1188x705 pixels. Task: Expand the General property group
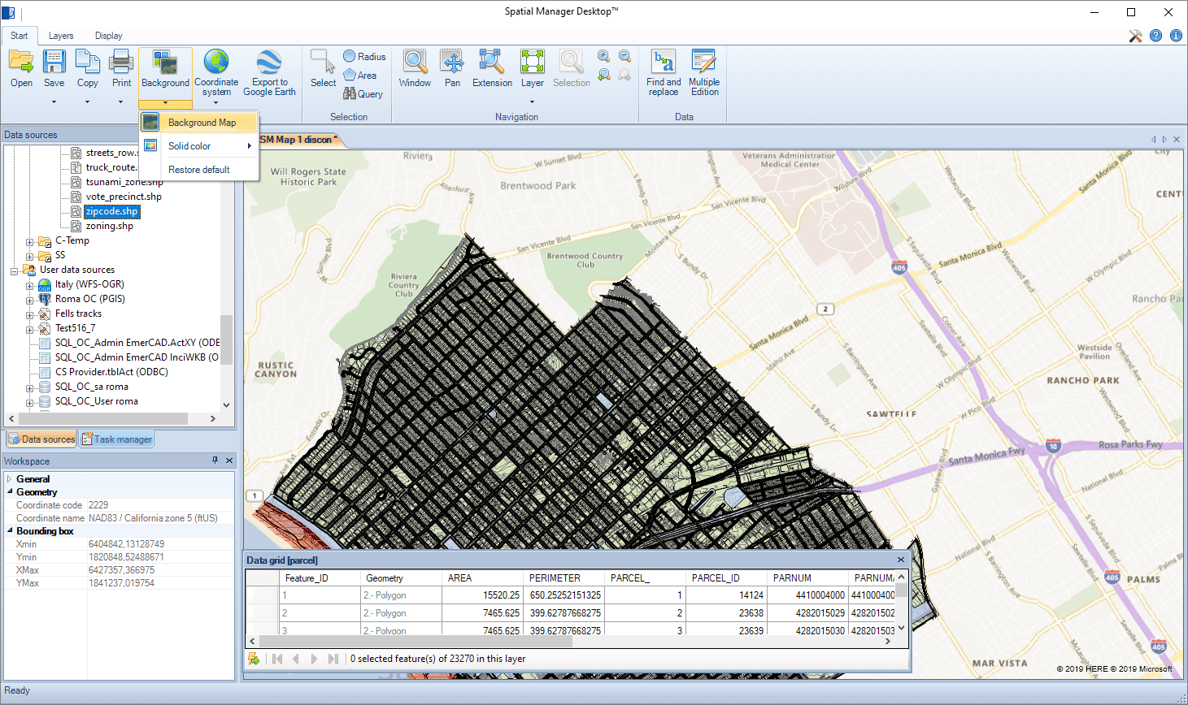click(x=10, y=479)
